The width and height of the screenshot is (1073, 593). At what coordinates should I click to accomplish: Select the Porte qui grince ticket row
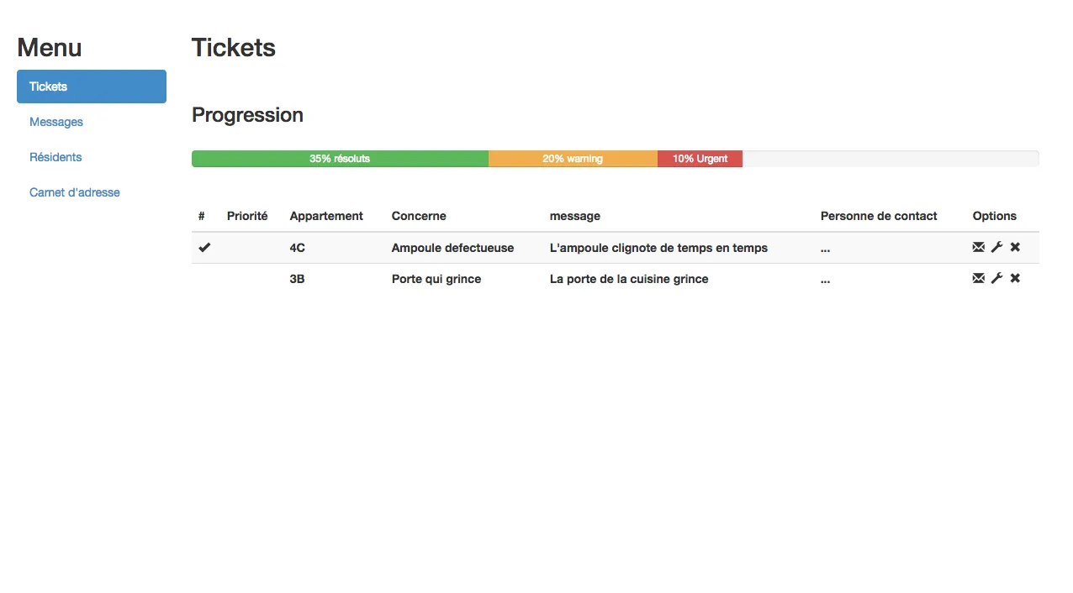(x=616, y=279)
